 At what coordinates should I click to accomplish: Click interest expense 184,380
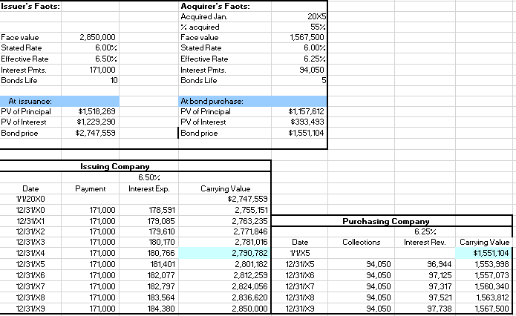(x=161, y=309)
